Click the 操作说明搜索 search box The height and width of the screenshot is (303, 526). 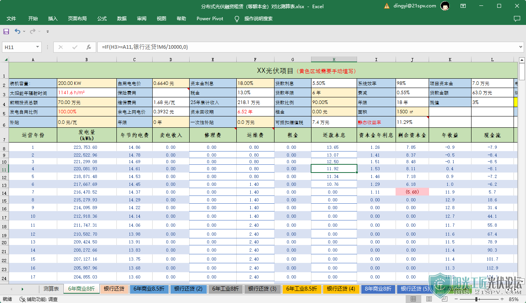point(259,19)
